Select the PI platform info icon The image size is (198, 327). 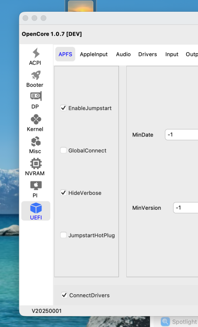36,185
